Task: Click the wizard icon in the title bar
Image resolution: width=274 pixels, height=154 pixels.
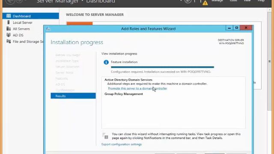Action: point(48,29)
